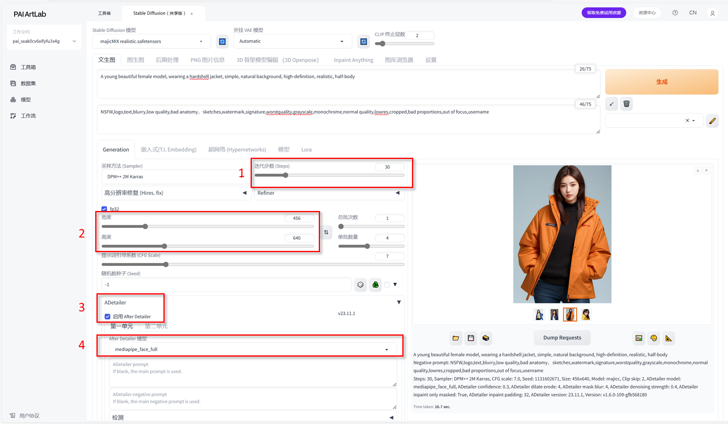
Task: Open the output folder icon
Action: (456, 338)
